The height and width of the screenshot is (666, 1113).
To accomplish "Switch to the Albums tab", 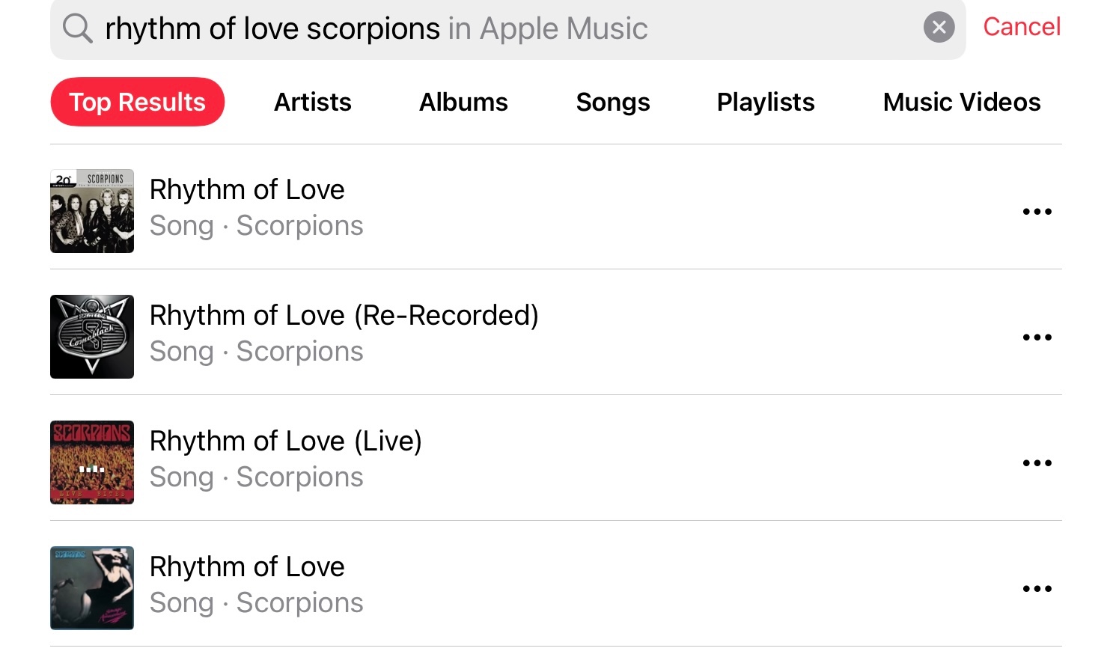I will (463, 102).
